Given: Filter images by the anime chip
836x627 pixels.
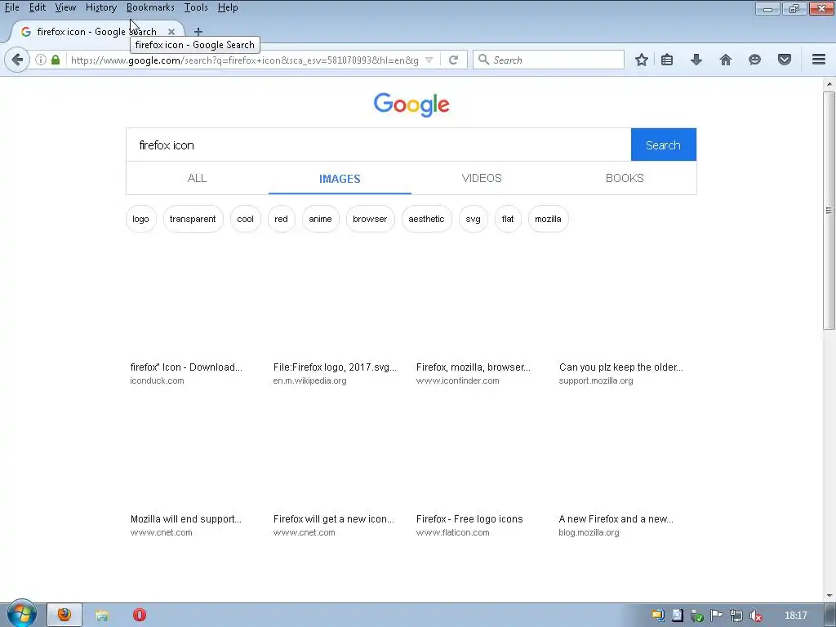Looking at the screenshot, I should point(320,219).
